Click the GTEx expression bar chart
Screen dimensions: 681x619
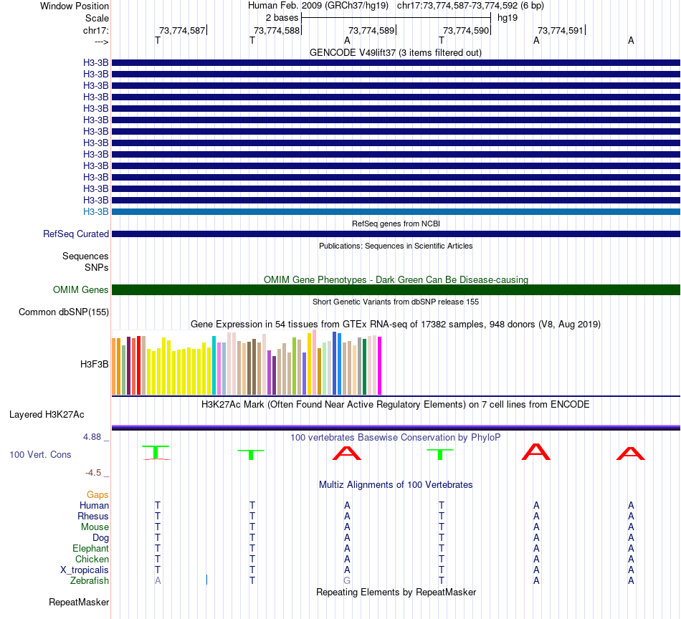click(247, 363)
